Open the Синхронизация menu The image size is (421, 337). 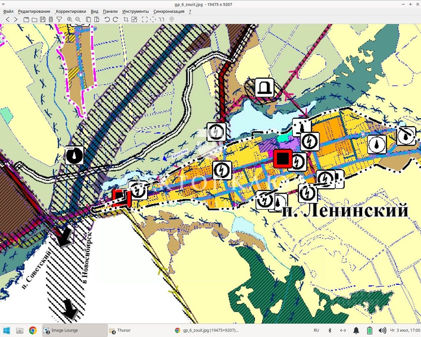coord(169,11)
